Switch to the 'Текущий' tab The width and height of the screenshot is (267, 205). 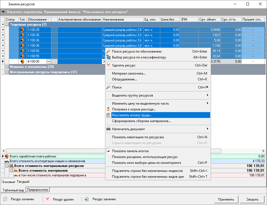[x=23, y=182]
